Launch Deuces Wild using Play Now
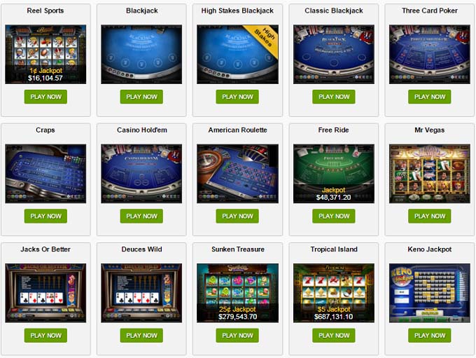Viewport: 476px width, 358px height. pyautogui.click(x=141, y=336)
